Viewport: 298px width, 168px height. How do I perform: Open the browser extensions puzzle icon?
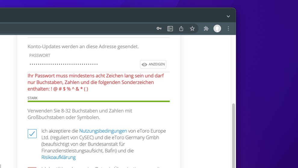click(206, 29)
